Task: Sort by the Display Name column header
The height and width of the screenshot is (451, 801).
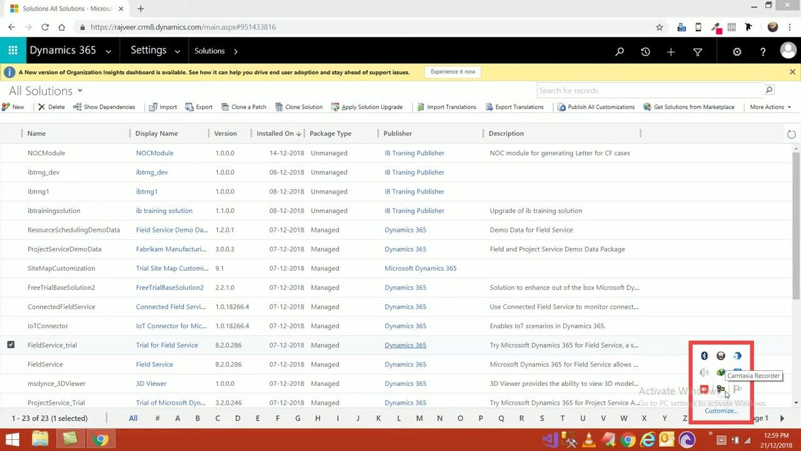Action: (x=156, y=133)
